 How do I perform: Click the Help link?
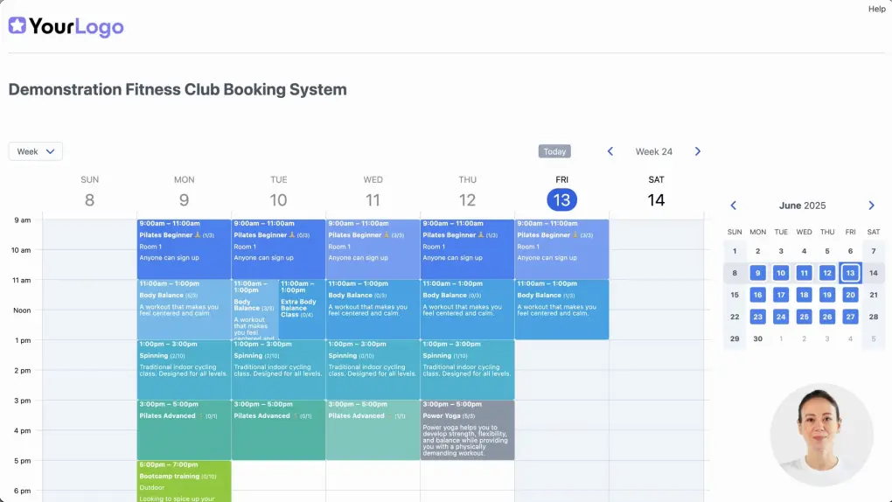pyautogui.click(x=876, y=9)
